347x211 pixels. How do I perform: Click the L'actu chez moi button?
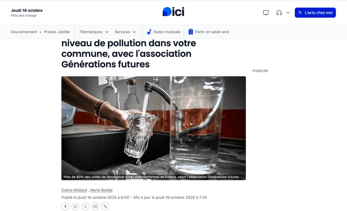click(x=315, y=13)
